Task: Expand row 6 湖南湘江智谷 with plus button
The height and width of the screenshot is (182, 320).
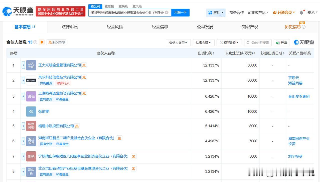Action: point(23,141)
